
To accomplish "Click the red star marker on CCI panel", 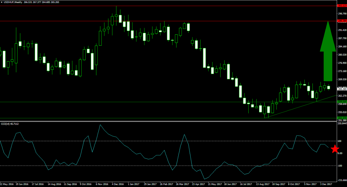I will [x=335, y=149].
